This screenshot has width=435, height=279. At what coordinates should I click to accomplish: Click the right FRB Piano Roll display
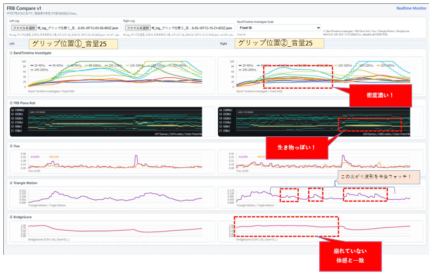click(x=314, y=122)
